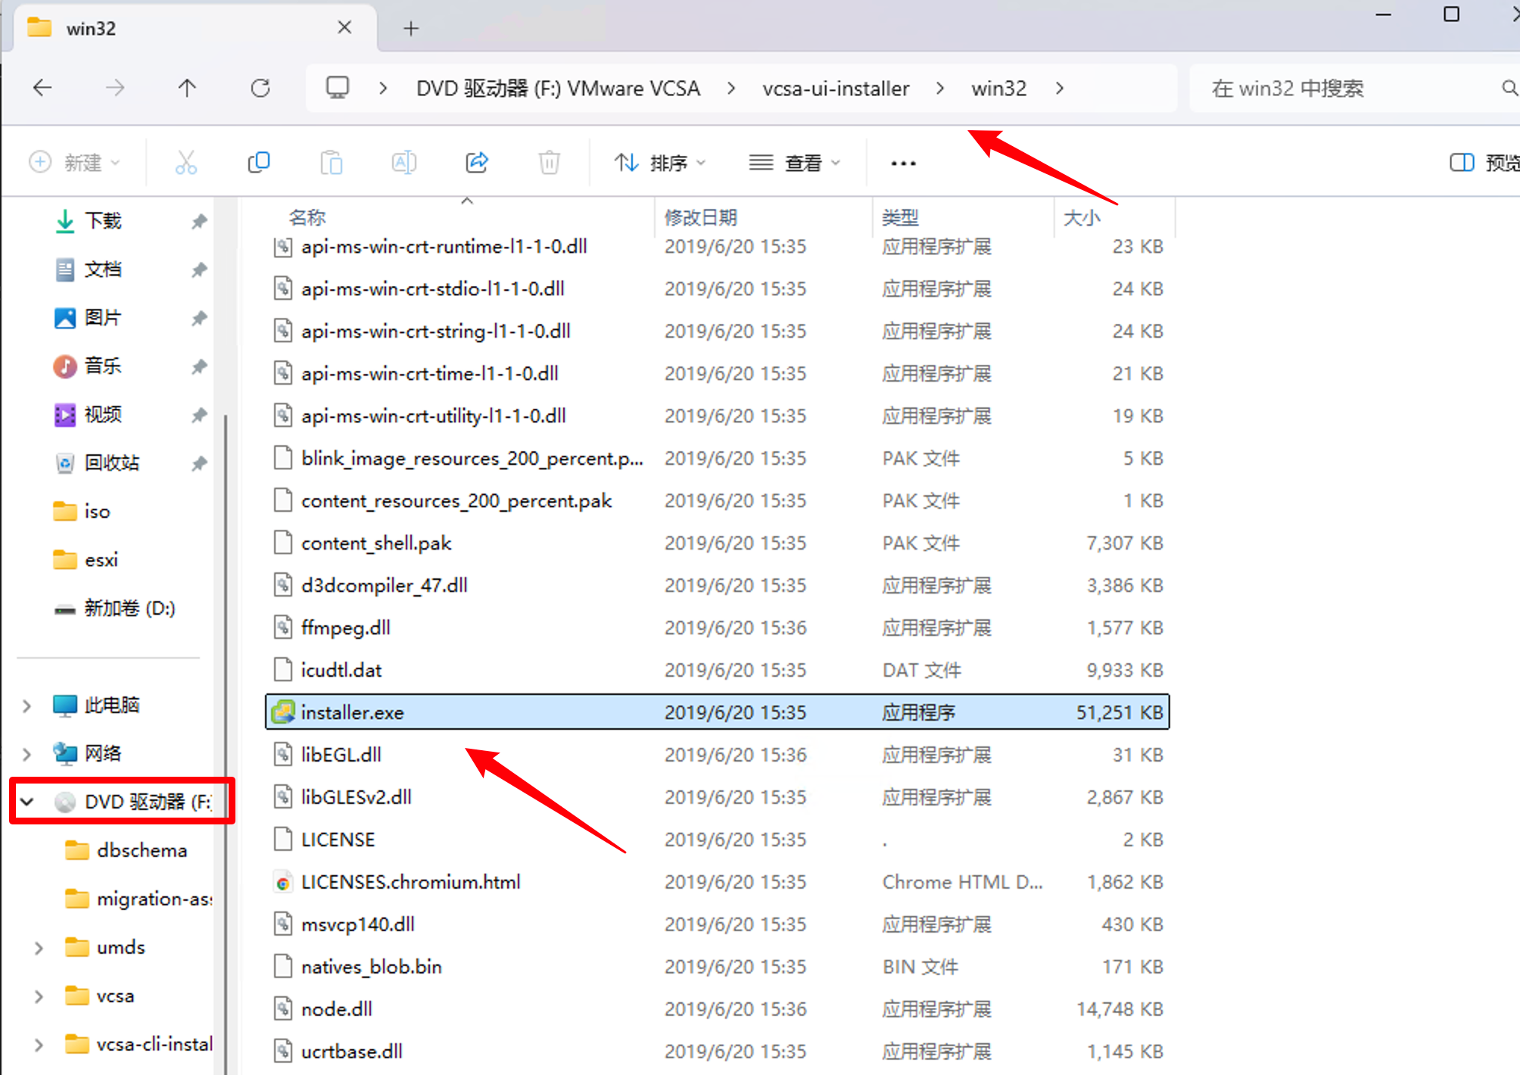Viewport: 1520px width, 1075px height.
Task: Open the 排序 sort dropdown
Action: tap(659, 163)
